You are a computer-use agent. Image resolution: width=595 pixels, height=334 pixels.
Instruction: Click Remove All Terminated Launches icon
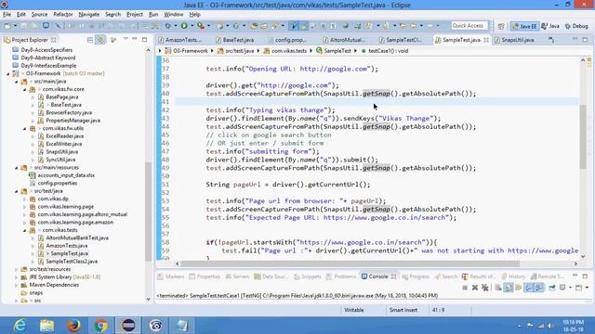click(x=484, y=288)
